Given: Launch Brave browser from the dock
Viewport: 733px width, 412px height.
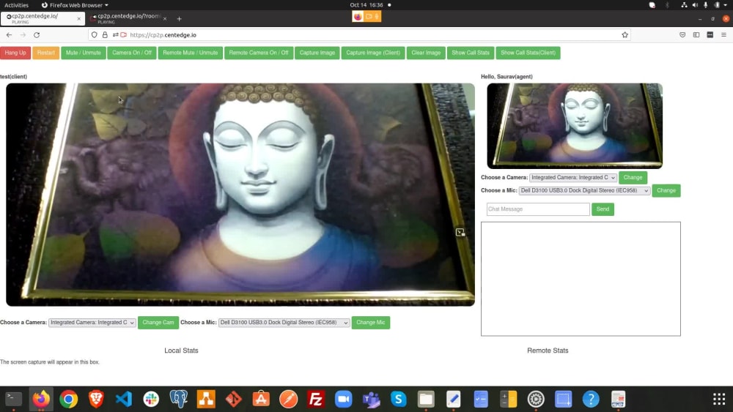Looking at the screenshot, I should coord(96,399).
